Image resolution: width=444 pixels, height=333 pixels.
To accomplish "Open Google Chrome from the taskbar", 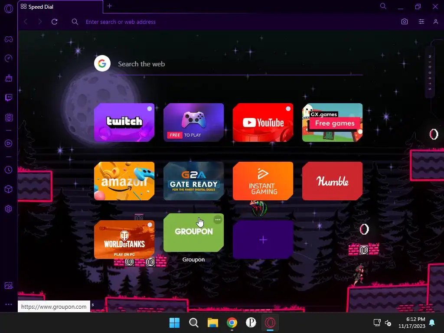I will coord(232,323).
